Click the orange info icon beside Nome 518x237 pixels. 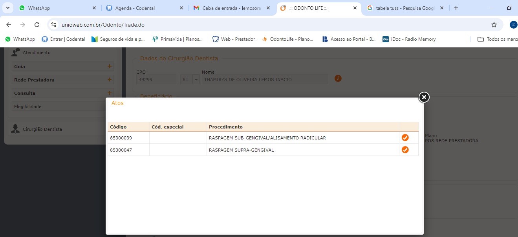[x=338, y=78]
